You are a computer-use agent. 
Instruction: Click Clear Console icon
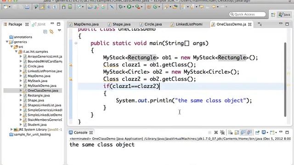[x=230, y=132]
